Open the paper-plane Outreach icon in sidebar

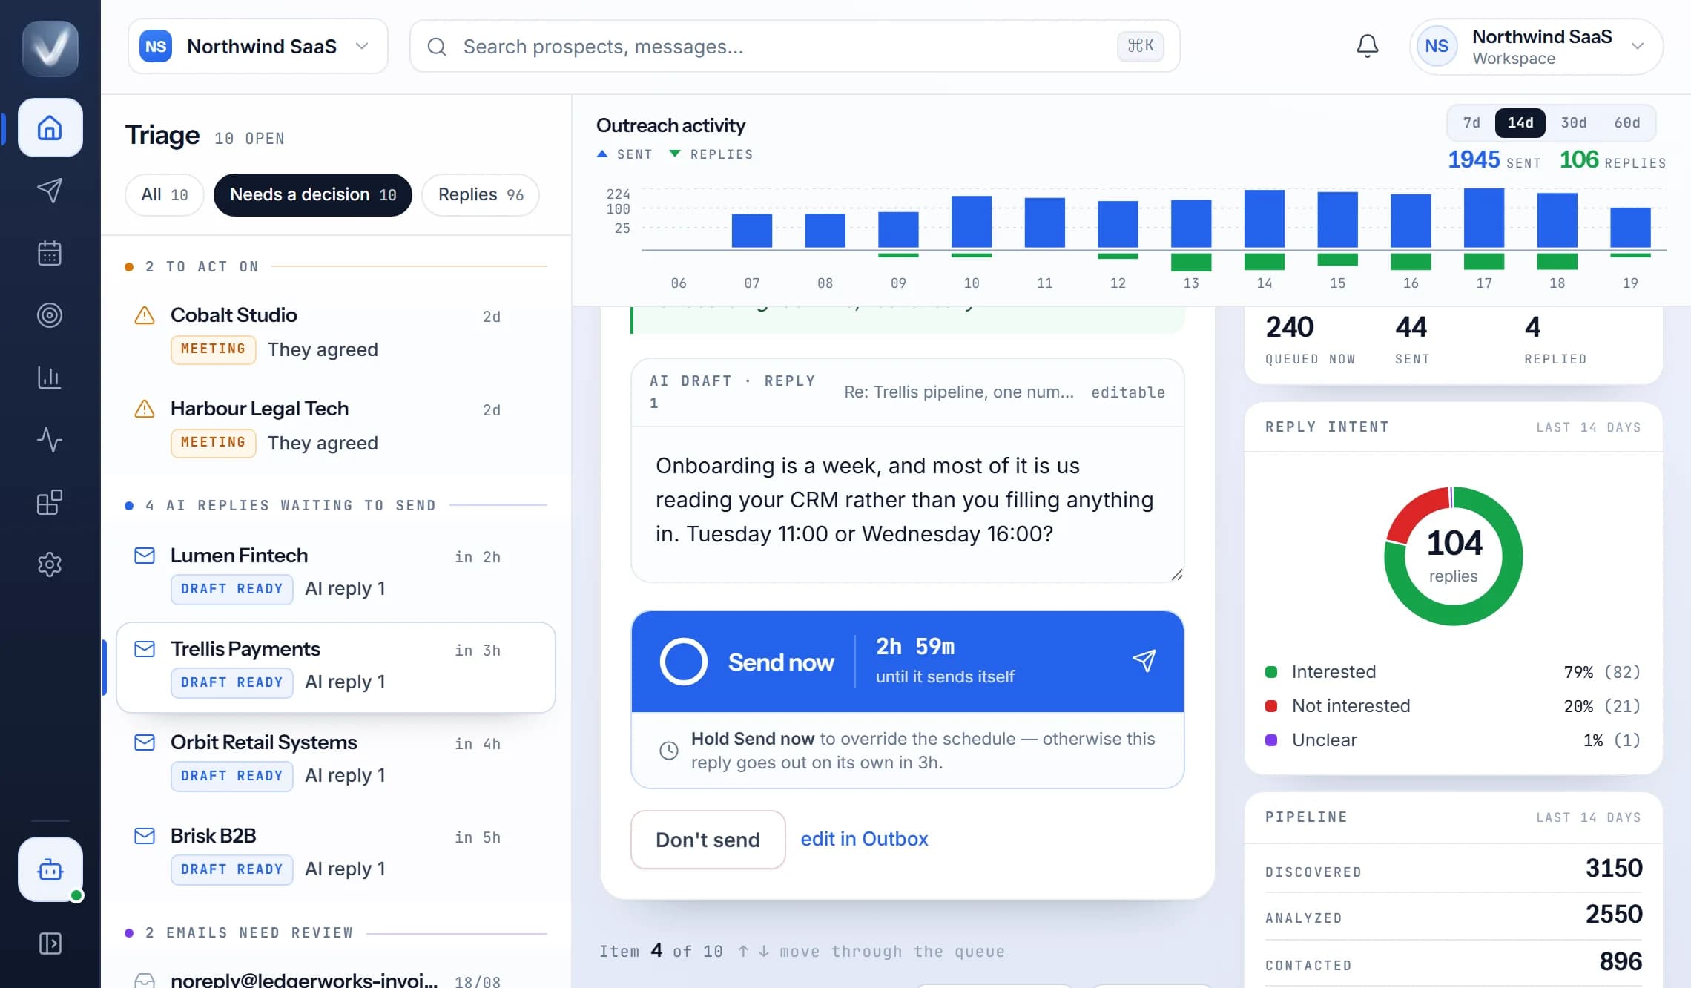coord(50,191)
